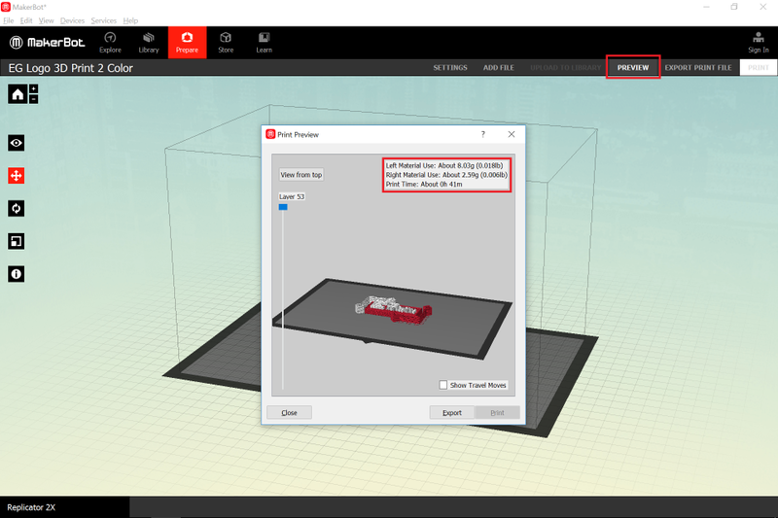Close the Print Preview dialog with X
Screen dimensions: 778x518
pos(512,134)
